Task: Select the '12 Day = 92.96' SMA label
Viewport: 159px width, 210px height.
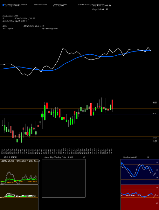Action: click(12, 6)
